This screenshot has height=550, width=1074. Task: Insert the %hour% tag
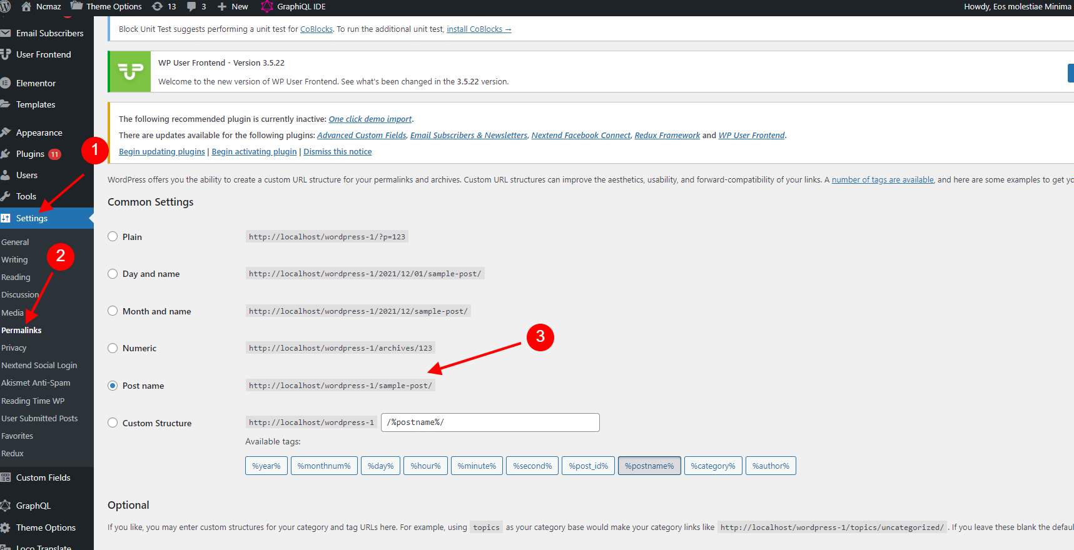(x=425, y=466)
